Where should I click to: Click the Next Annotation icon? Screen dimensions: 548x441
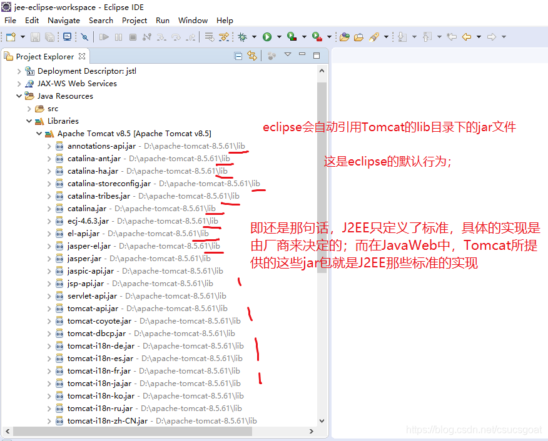click(402, 37)
